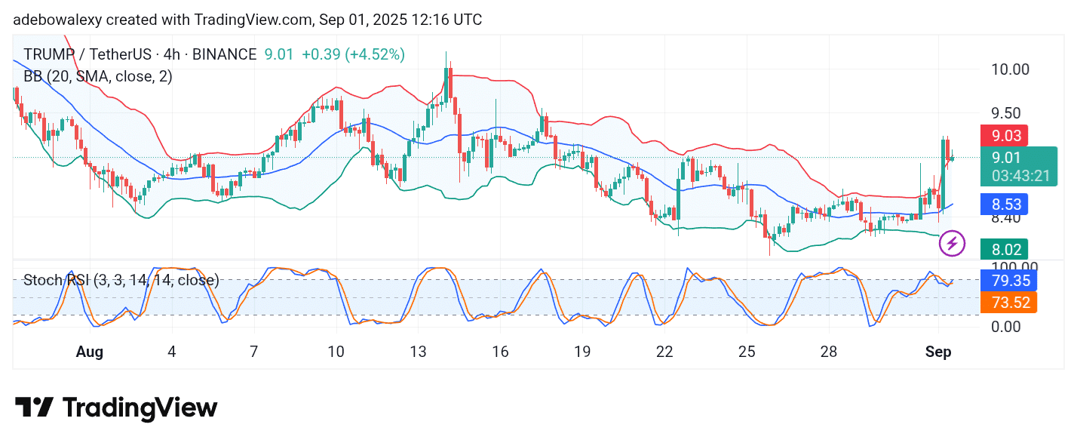
Task: Click the 0.00 Stoch RSI axis label
Action: (x=1006, y=327)
